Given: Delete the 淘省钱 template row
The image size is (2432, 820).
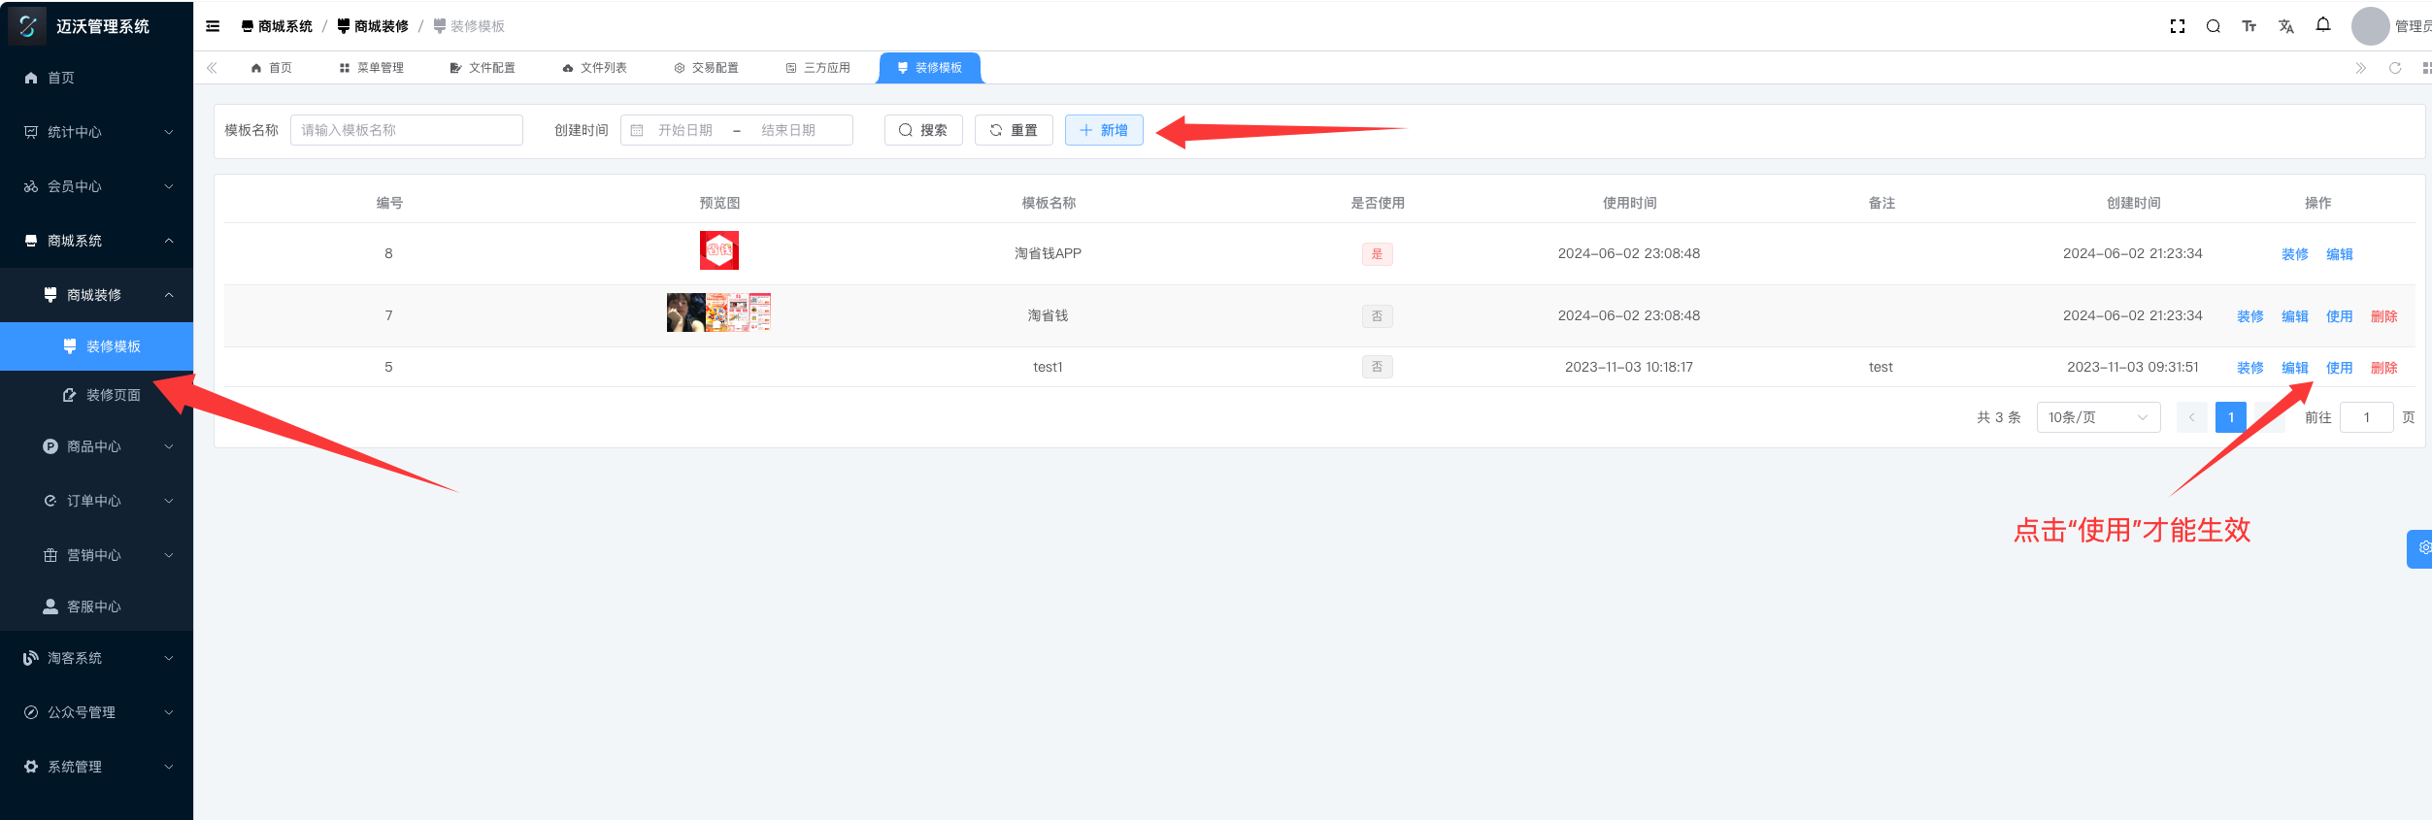Looking at the screenshot, I should tap(2383, 316).
